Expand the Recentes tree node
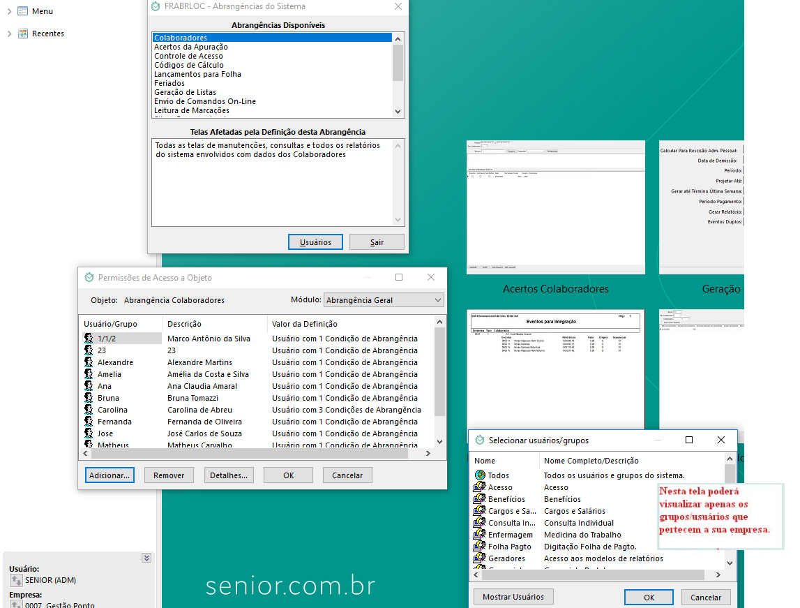The height and width of the screenshot is (608, 800). coord(9,34)
